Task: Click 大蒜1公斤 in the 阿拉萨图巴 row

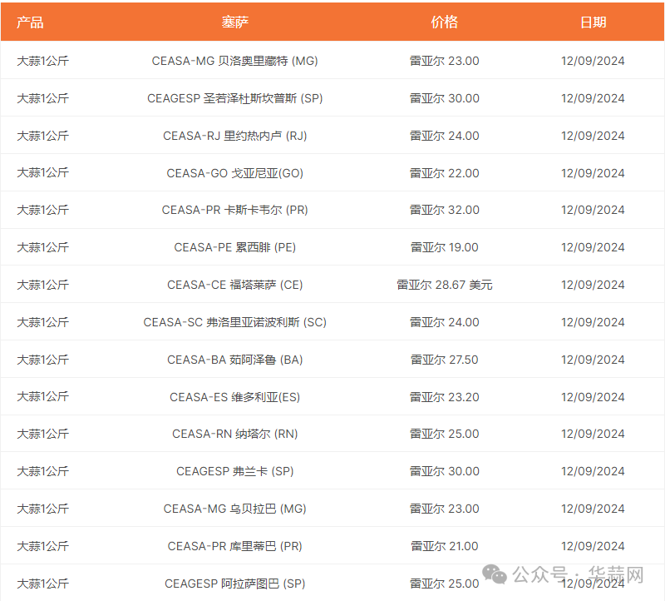Action: (x=43, y=584)
